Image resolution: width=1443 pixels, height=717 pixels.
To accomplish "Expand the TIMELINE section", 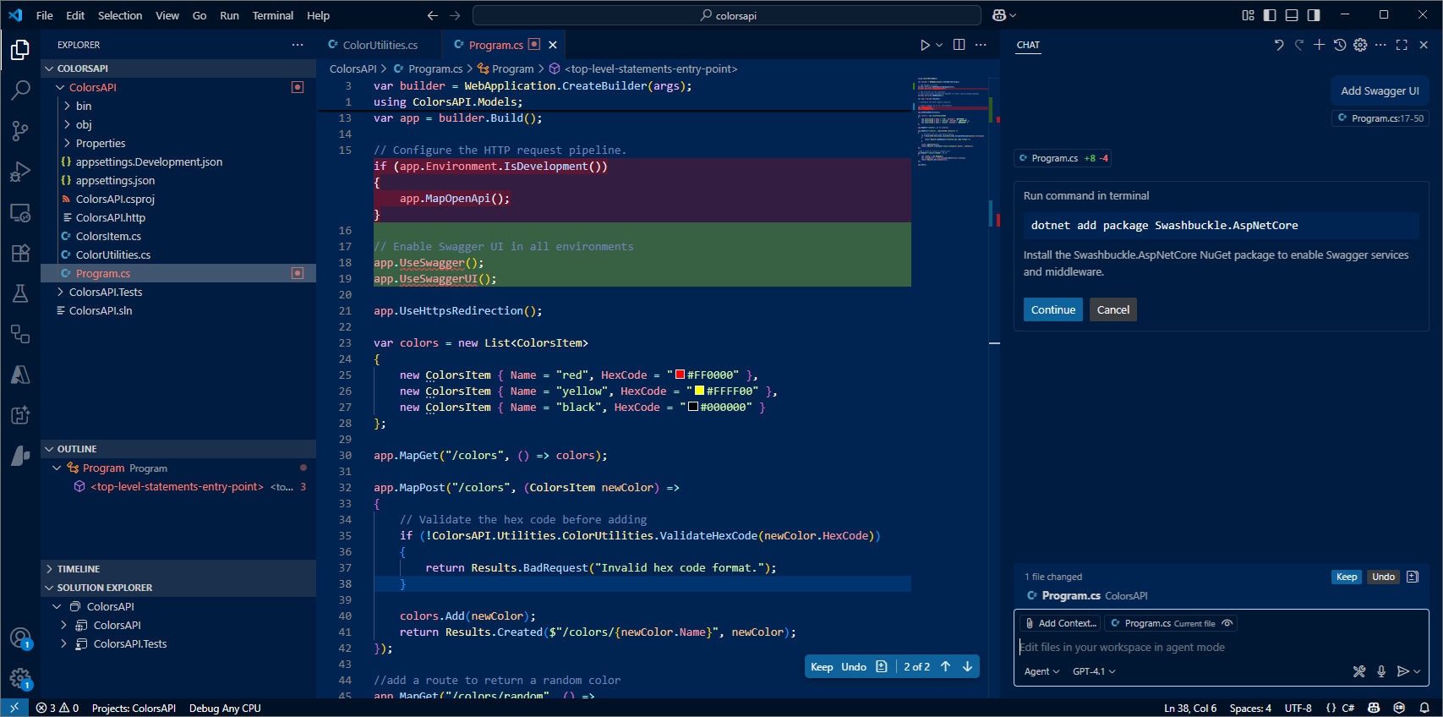I will pos(79,569).
